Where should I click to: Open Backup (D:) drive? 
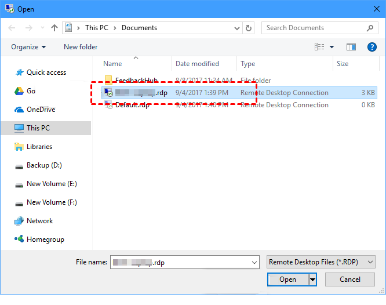44,165
